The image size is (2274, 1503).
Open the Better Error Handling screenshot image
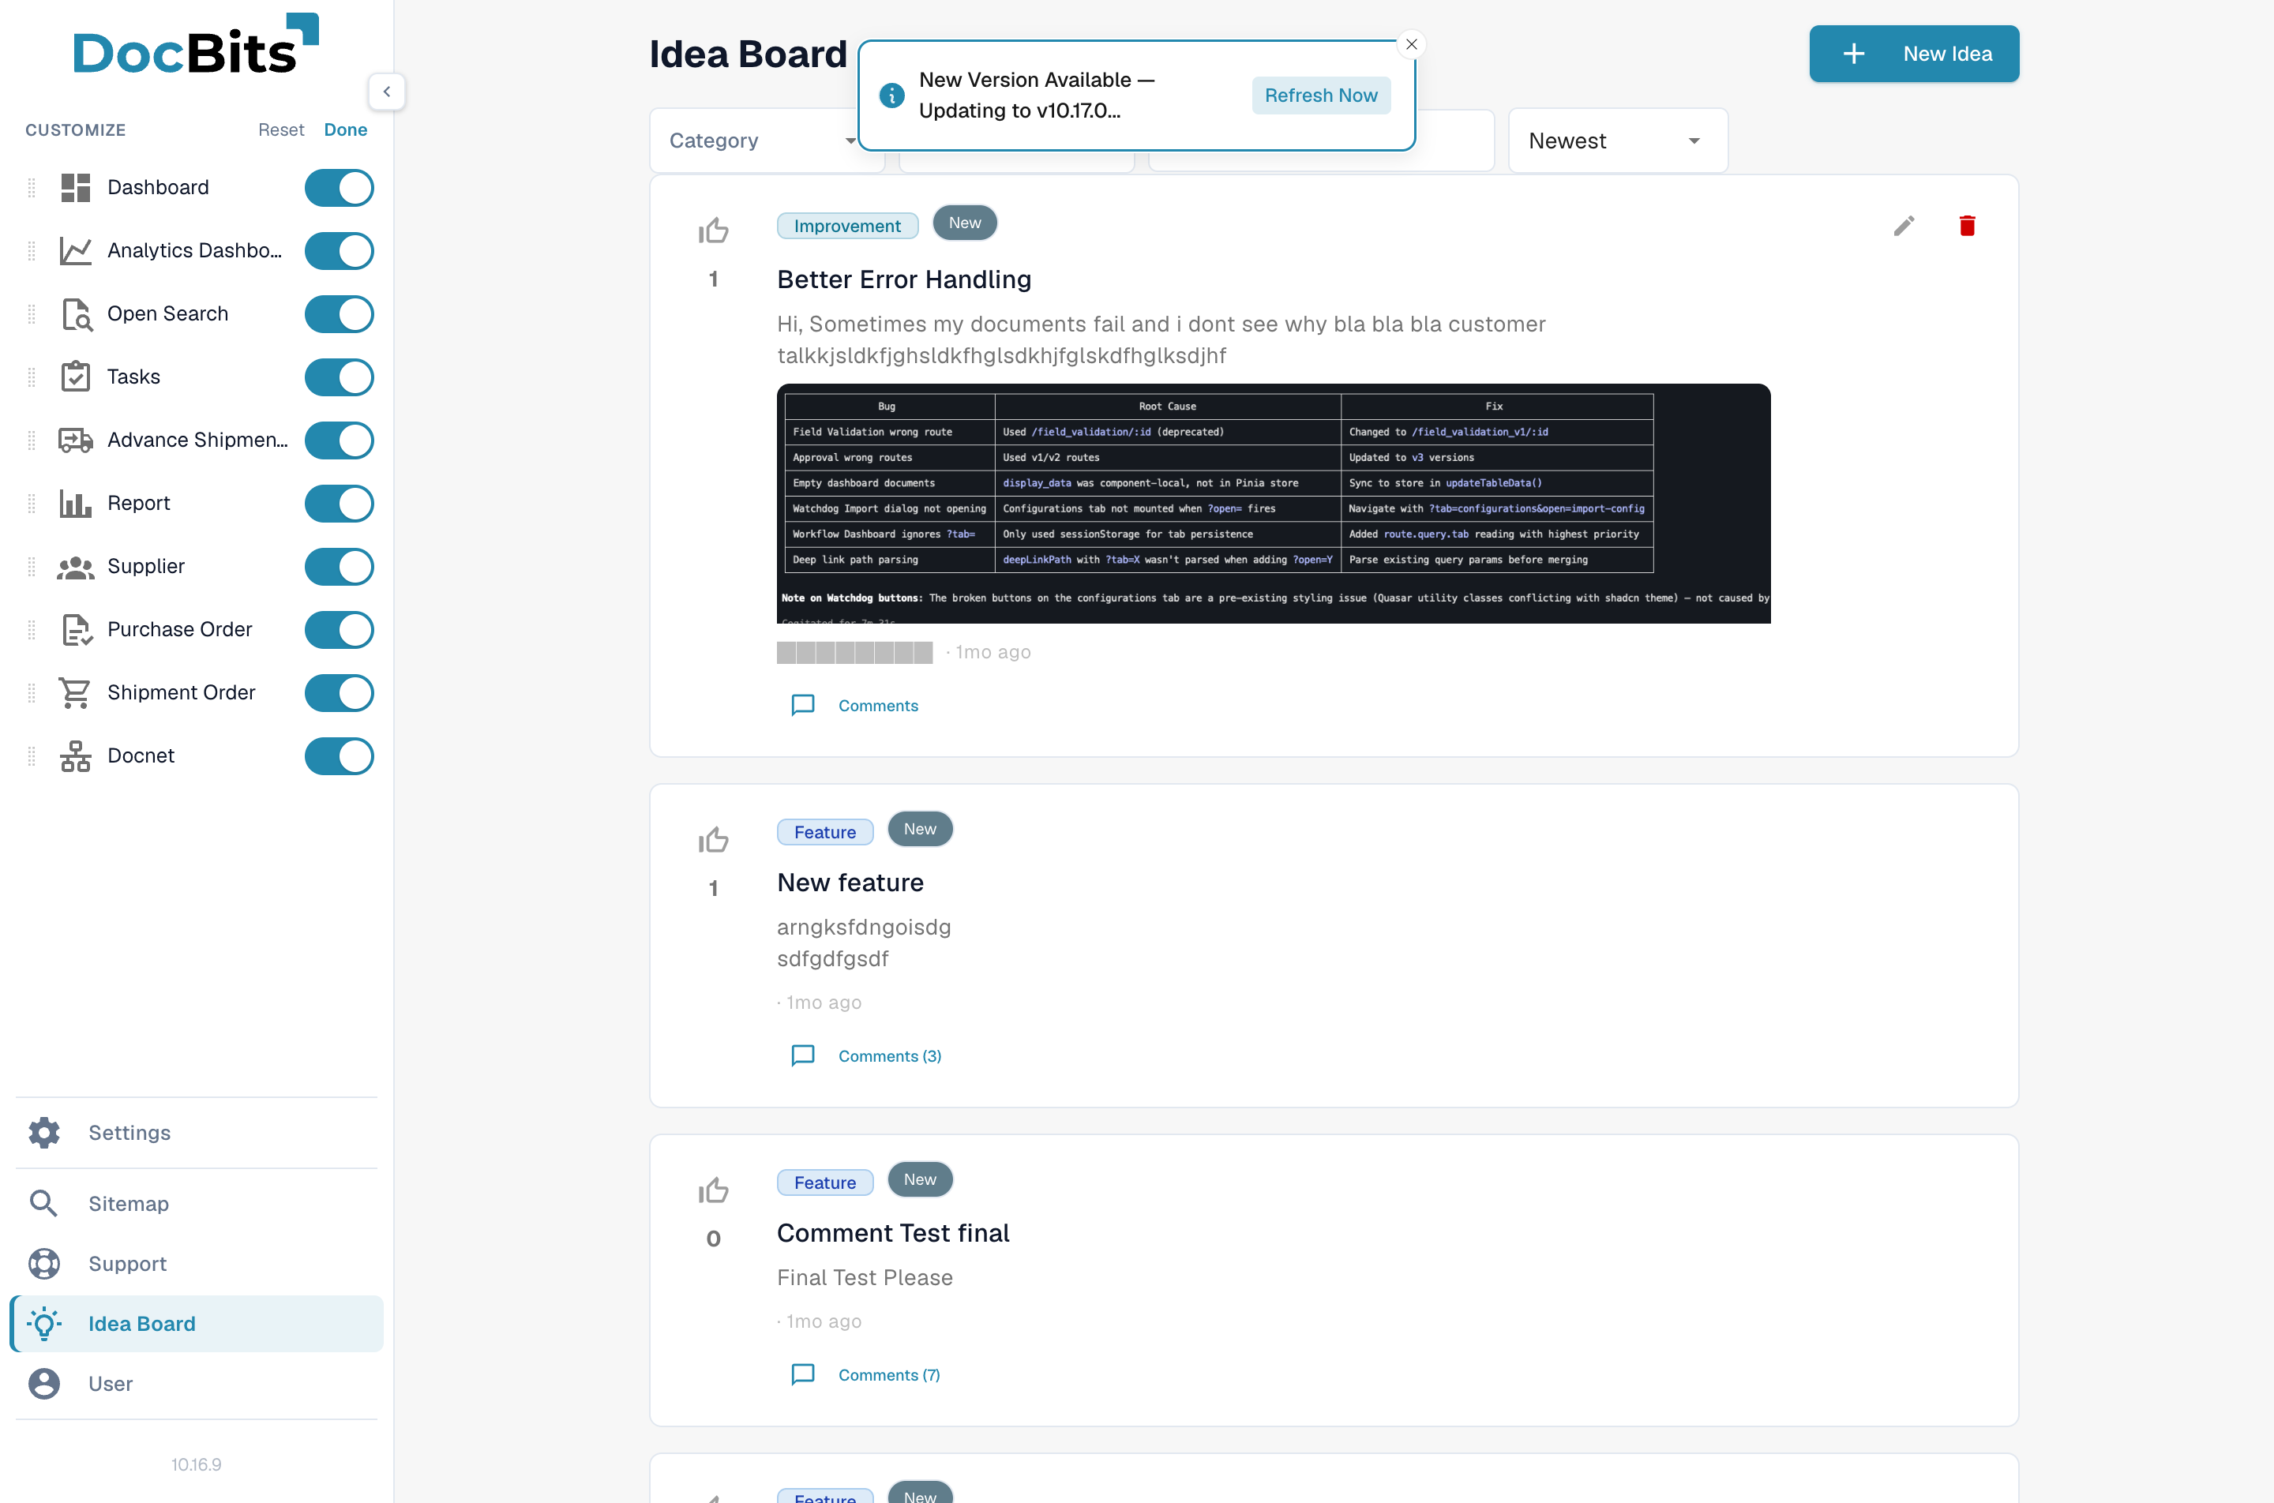pos(1273,504)
